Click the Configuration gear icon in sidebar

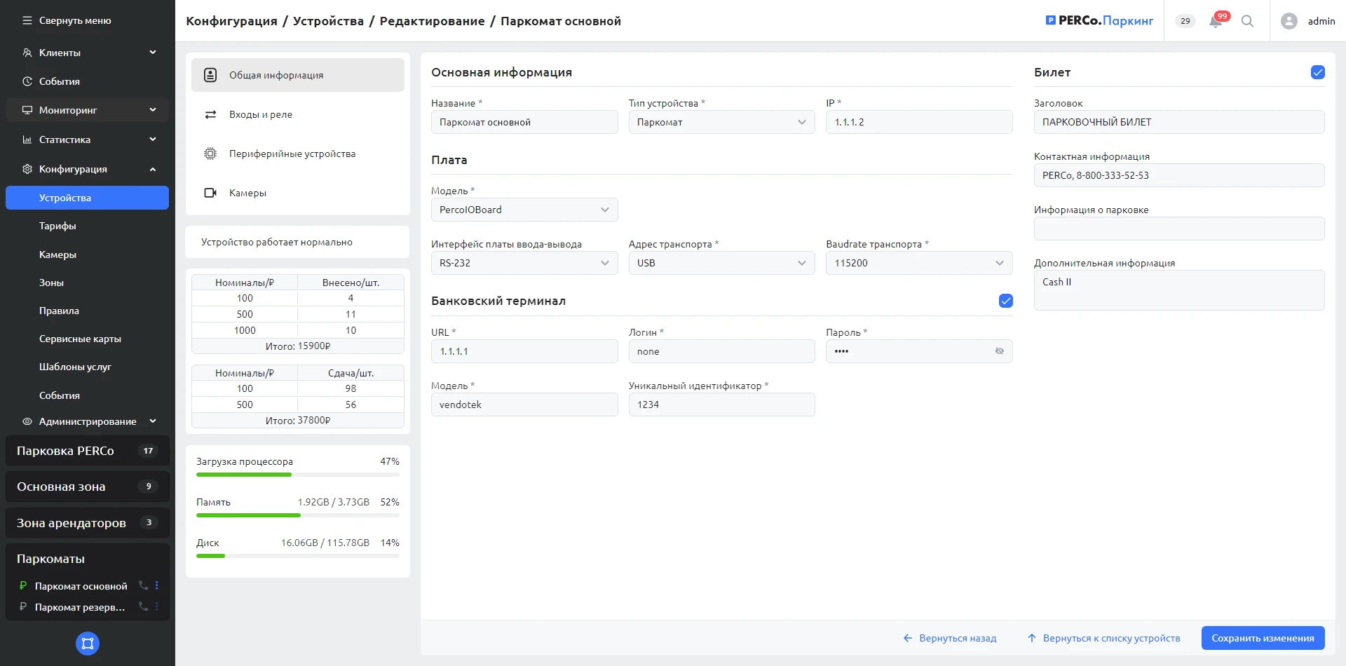27,169
